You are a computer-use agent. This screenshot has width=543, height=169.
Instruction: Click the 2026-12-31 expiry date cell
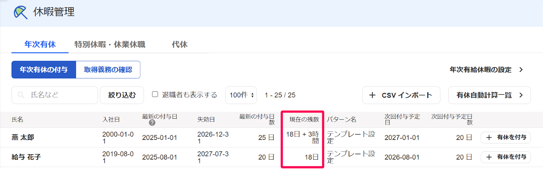[x=213, y=138]
